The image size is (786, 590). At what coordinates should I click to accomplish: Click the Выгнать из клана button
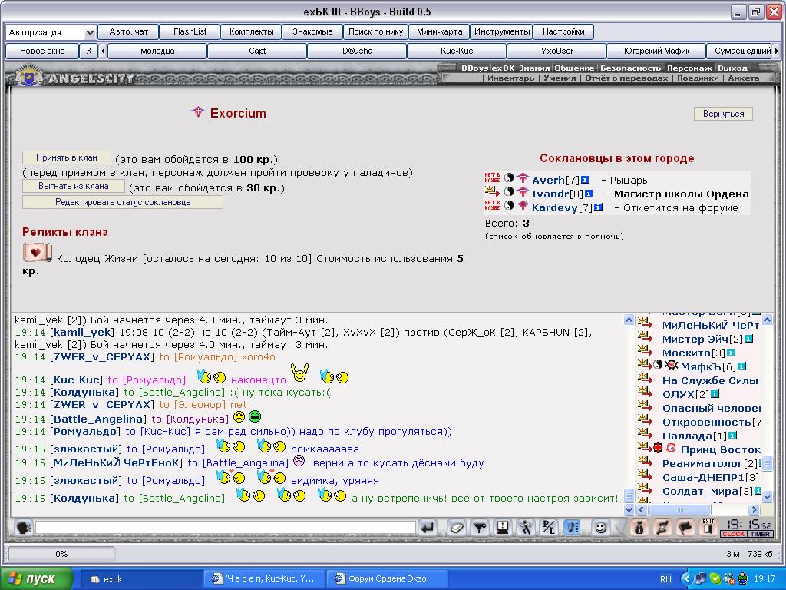[x=74, y=186]
